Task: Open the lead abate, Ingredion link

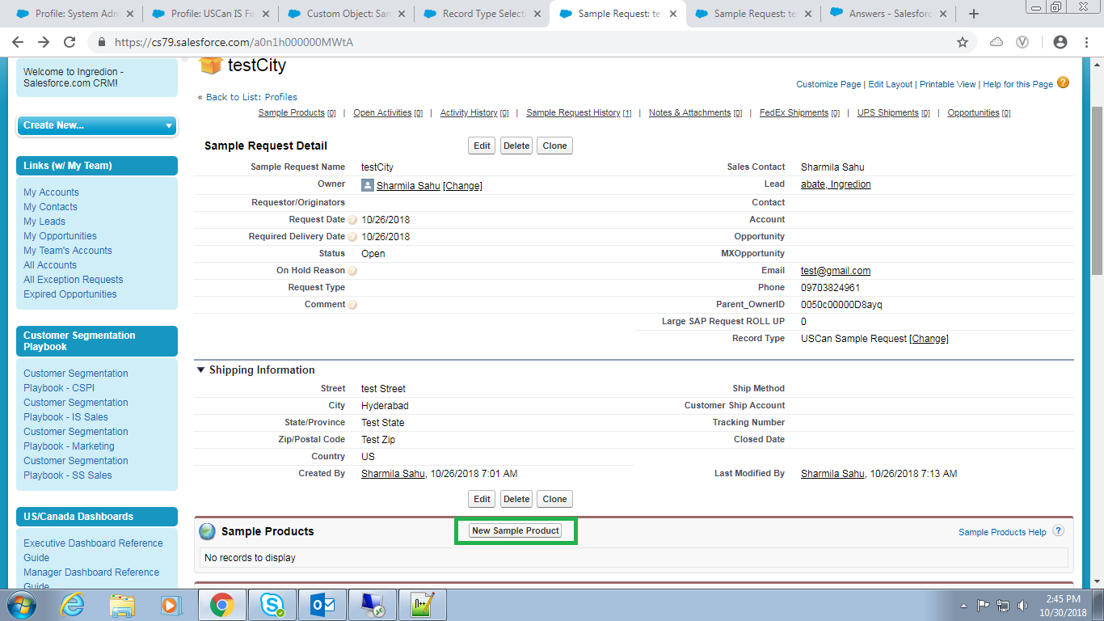Action: point(836,184)
